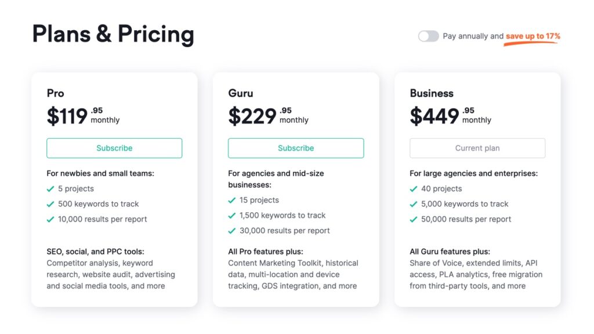This screenshot has width=594, height=334.
Task: Toggle the Pay annually switch
Action: click(x=429, y=36)
